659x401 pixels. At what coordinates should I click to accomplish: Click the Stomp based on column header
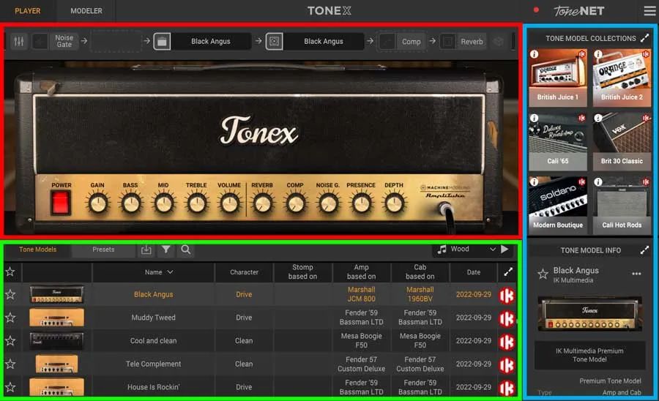(302, 271)
